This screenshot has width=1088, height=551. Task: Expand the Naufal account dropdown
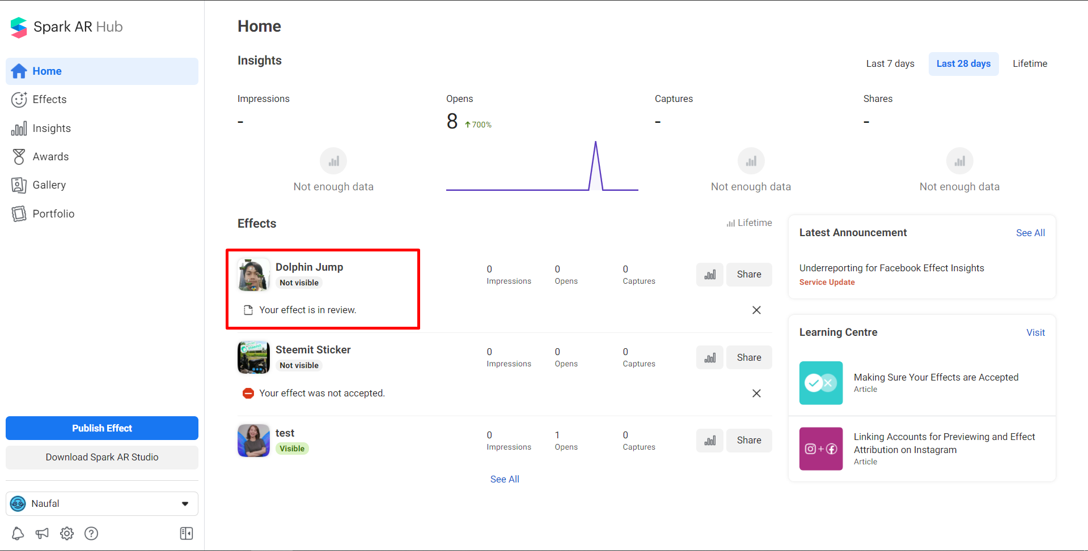102,503
